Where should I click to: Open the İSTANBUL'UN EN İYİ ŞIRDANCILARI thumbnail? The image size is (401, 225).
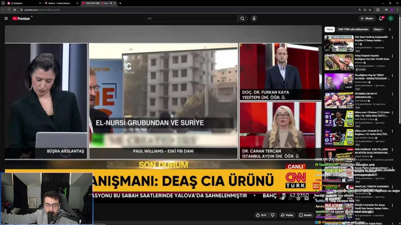(339, 100)
